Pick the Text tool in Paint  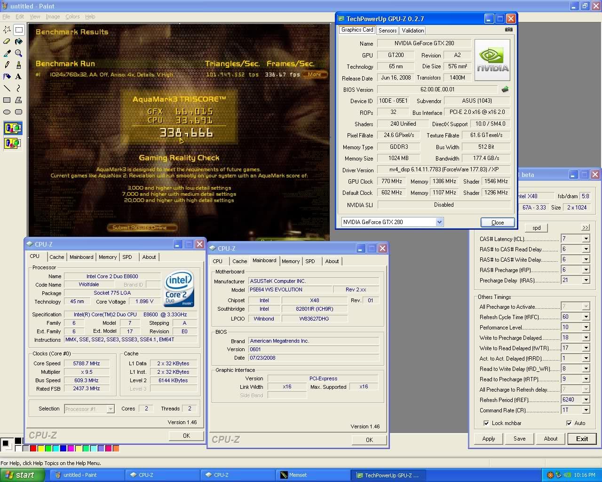coord(19,76)
